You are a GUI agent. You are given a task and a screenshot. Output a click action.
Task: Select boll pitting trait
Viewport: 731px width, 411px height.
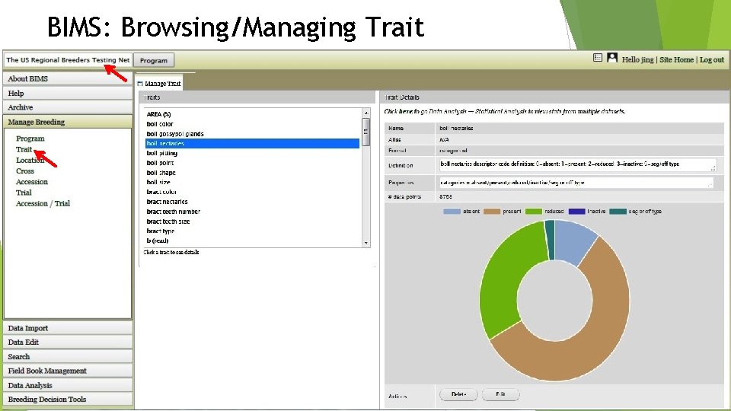coord(252,153)
